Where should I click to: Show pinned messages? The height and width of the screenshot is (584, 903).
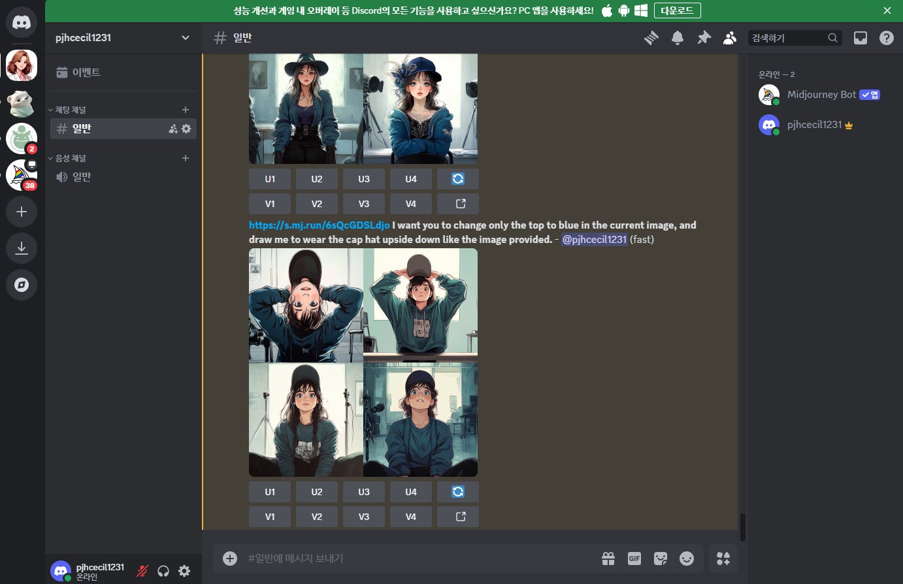[704, 38]
